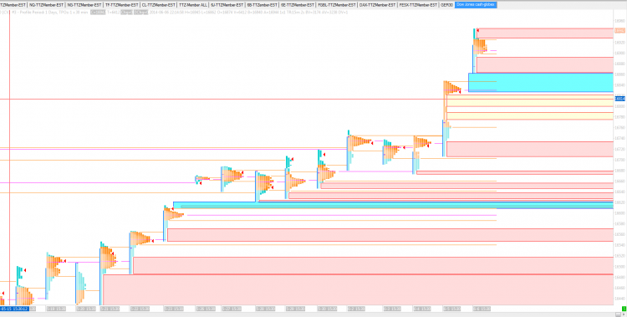Switch to the DAX-TTZMember-EST tab

(x=378, y=5)
